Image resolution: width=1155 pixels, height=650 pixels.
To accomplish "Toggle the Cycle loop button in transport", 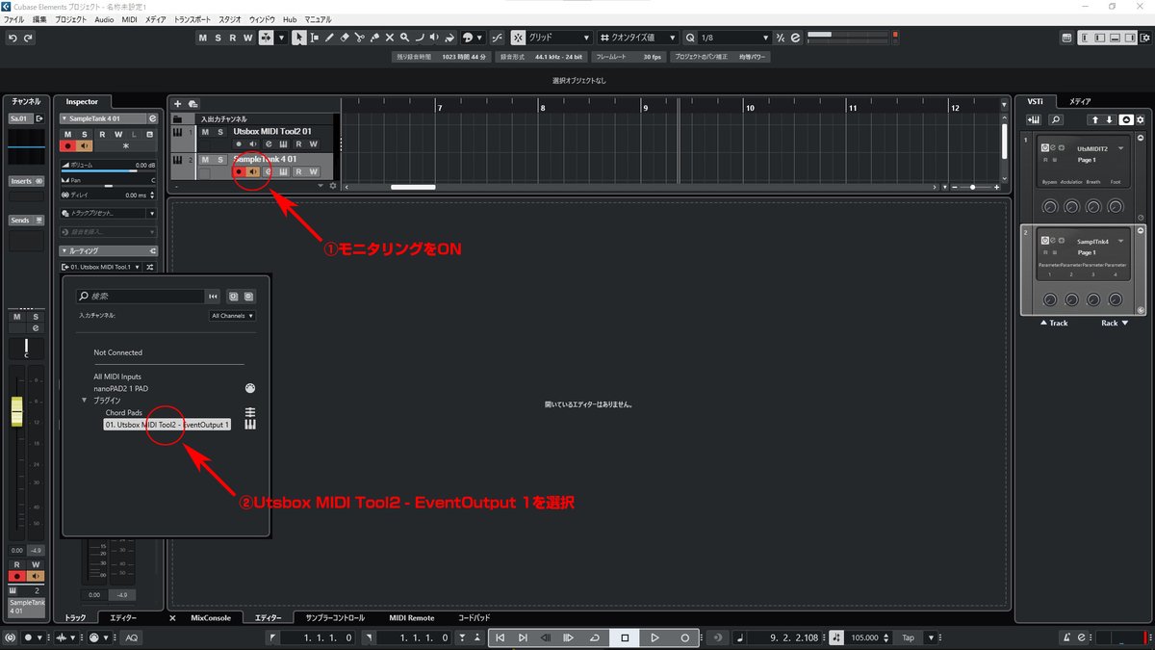I will [596, 637].
